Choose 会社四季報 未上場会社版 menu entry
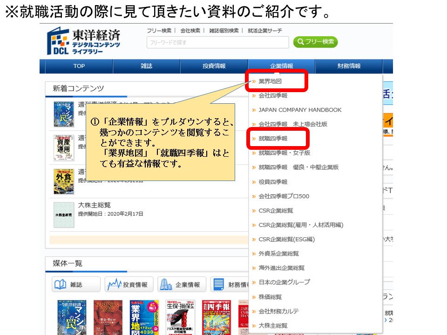Viewport: 447px width, 335px height. (x=292, y=124)
